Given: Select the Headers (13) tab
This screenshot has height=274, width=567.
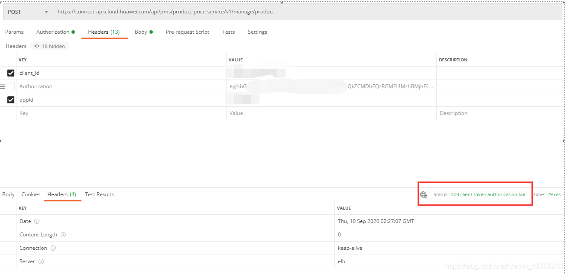Looking at the screenshot, I should tap(104, 32).
